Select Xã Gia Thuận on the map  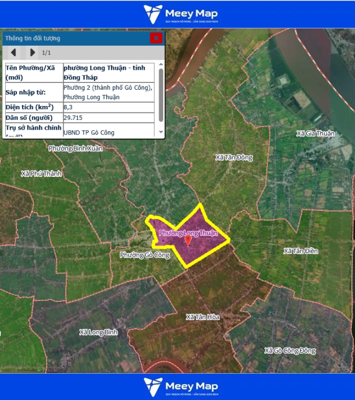(315, 133)
